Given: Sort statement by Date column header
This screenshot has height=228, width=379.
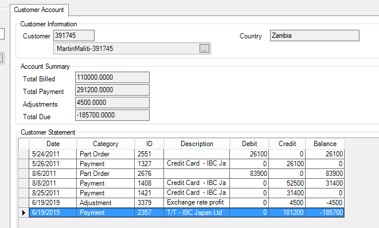Looking at the screenshot, I should (53, 144).
